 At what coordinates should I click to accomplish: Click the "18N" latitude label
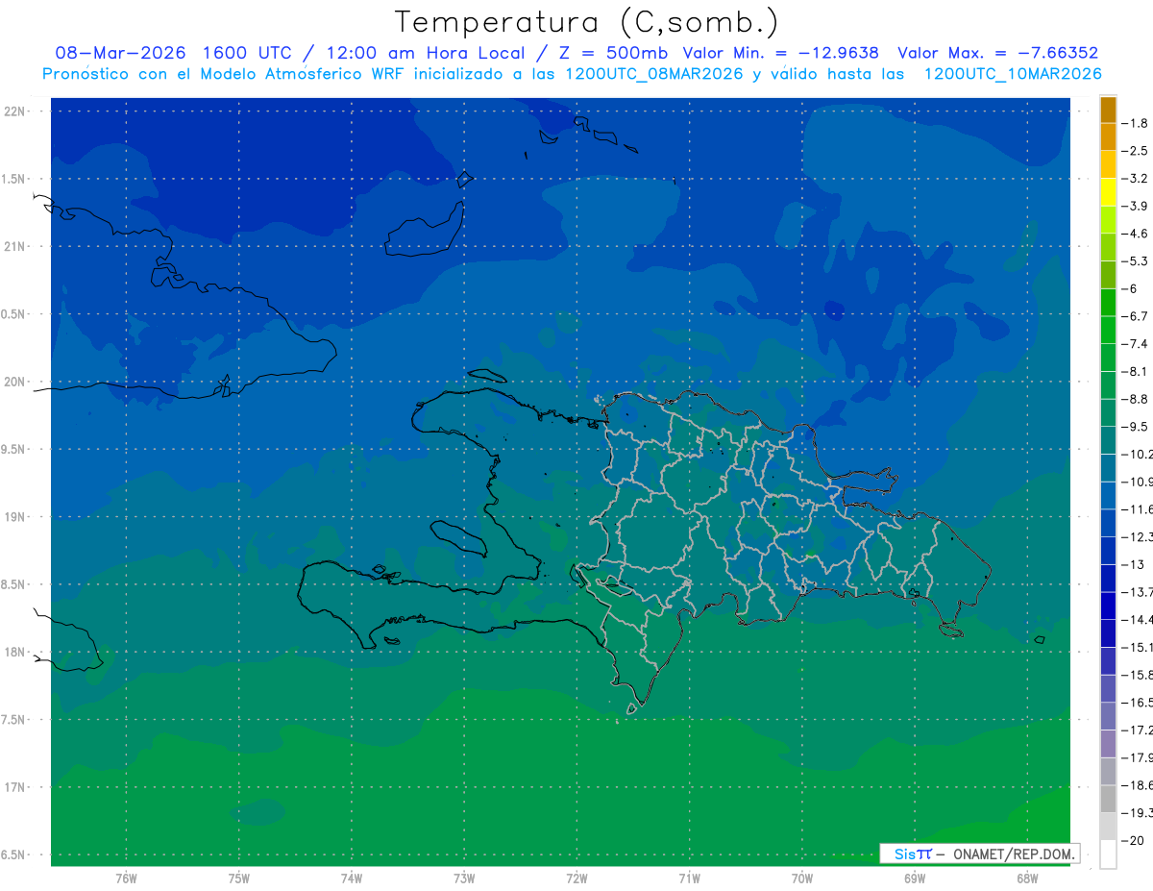click(13, 652)
